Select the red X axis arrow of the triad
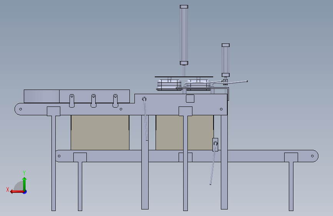Screen dimensions: 333x216 point(17,192)
